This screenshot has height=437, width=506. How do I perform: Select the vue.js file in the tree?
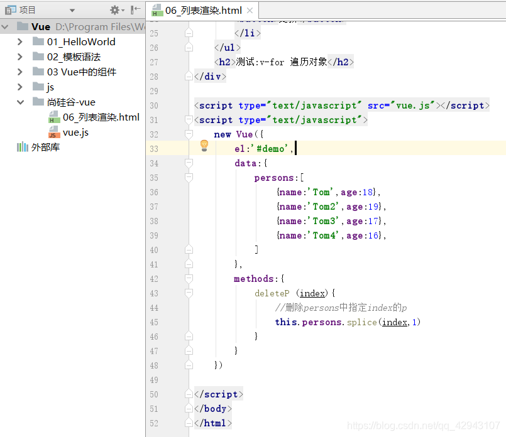75,132
